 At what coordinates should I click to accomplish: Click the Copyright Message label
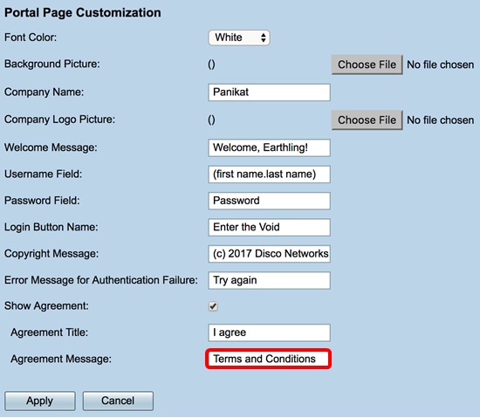[x=51, y=254]
